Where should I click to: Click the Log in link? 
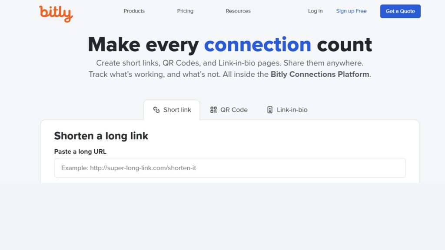(x=315, y=11)
